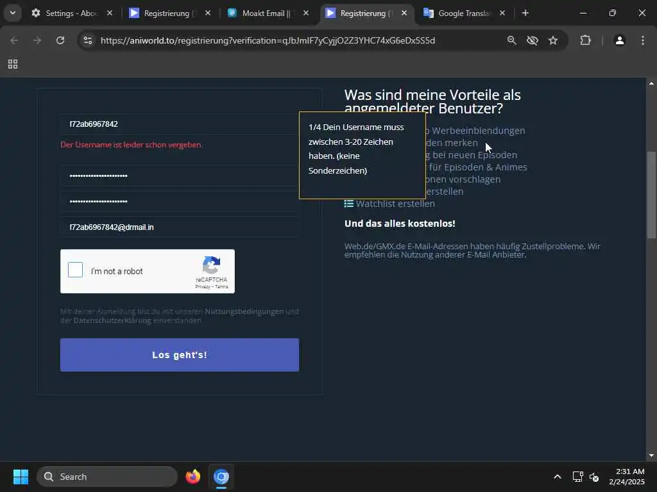657x492 pixels.
Task: Check the I'm not a robot box
Action: tap(76, 270)
